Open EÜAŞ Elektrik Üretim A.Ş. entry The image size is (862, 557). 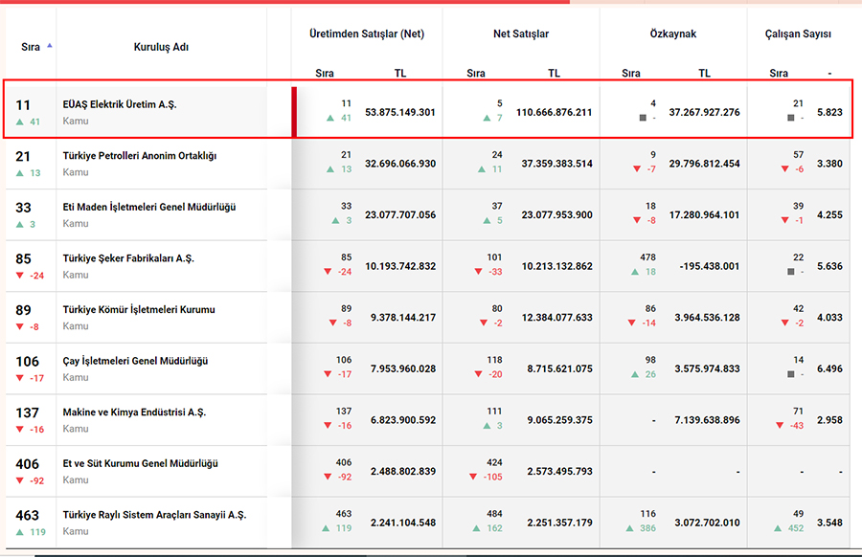[x=120, y=104]
